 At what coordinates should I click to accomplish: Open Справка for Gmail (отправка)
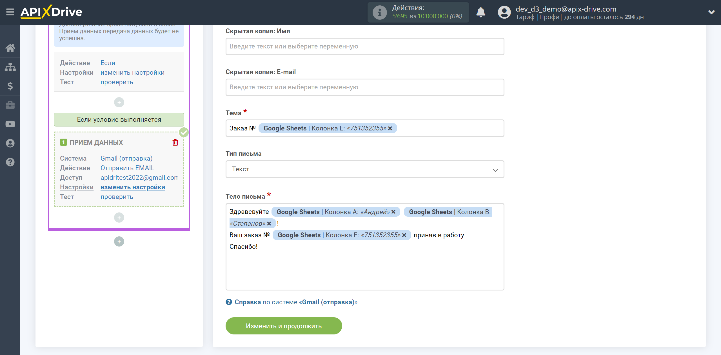tap(296, 302)
